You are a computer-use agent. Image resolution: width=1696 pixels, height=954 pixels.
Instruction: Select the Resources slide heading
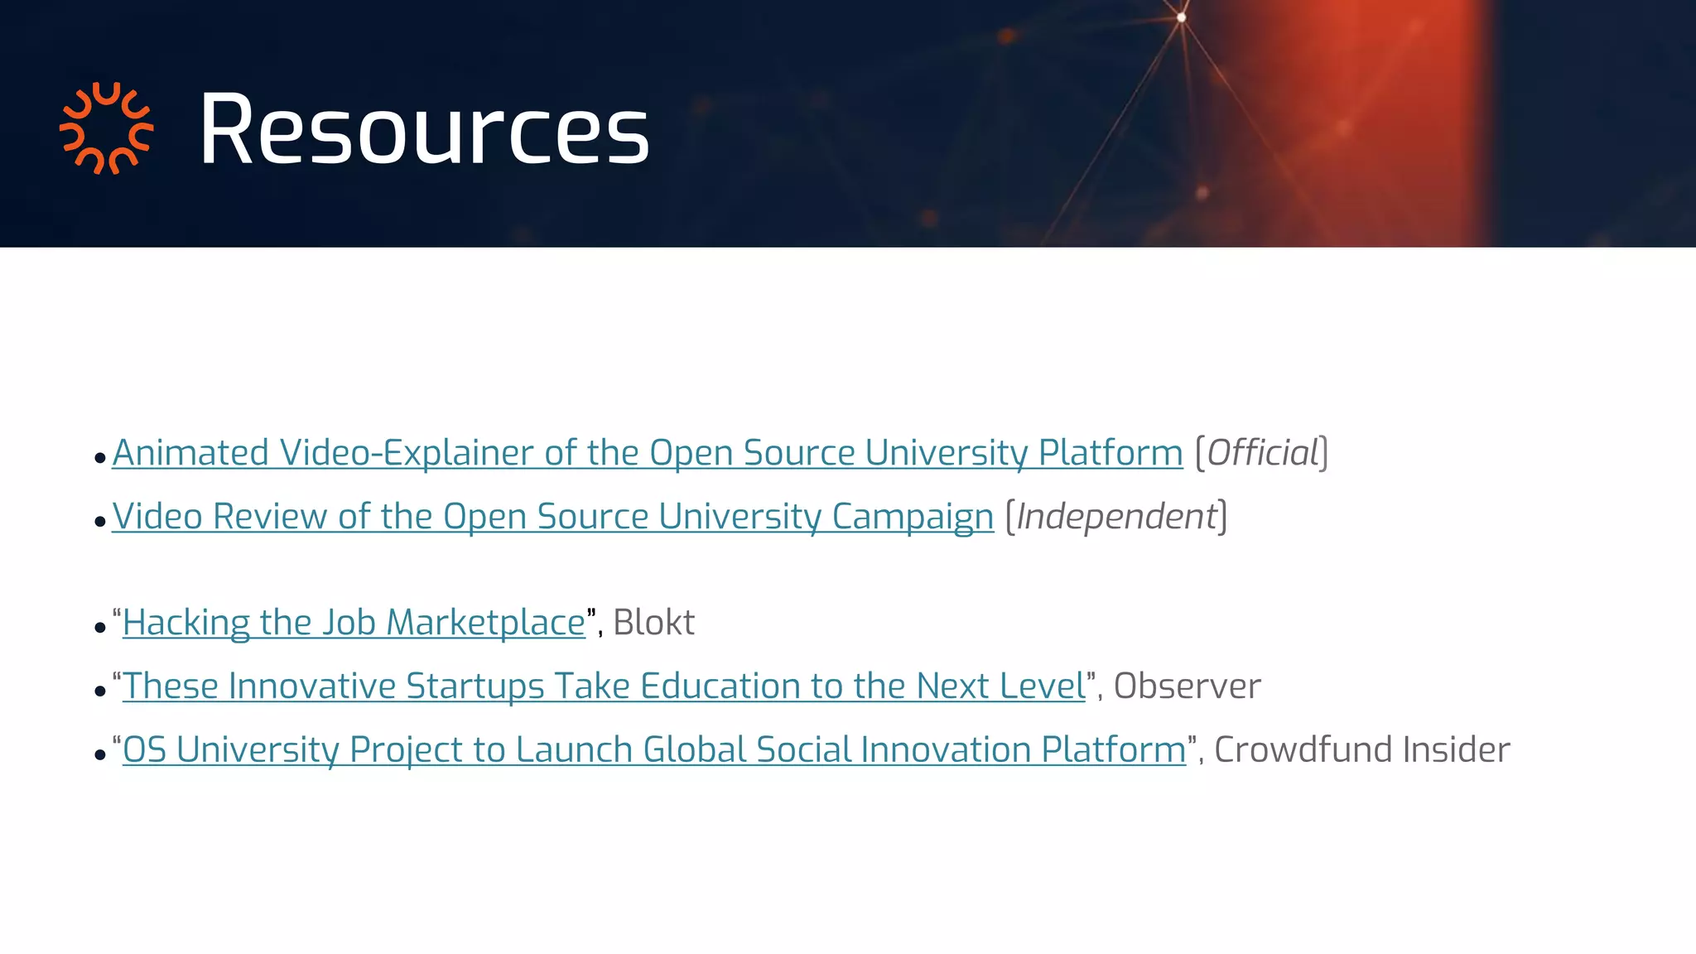point(424,129)
